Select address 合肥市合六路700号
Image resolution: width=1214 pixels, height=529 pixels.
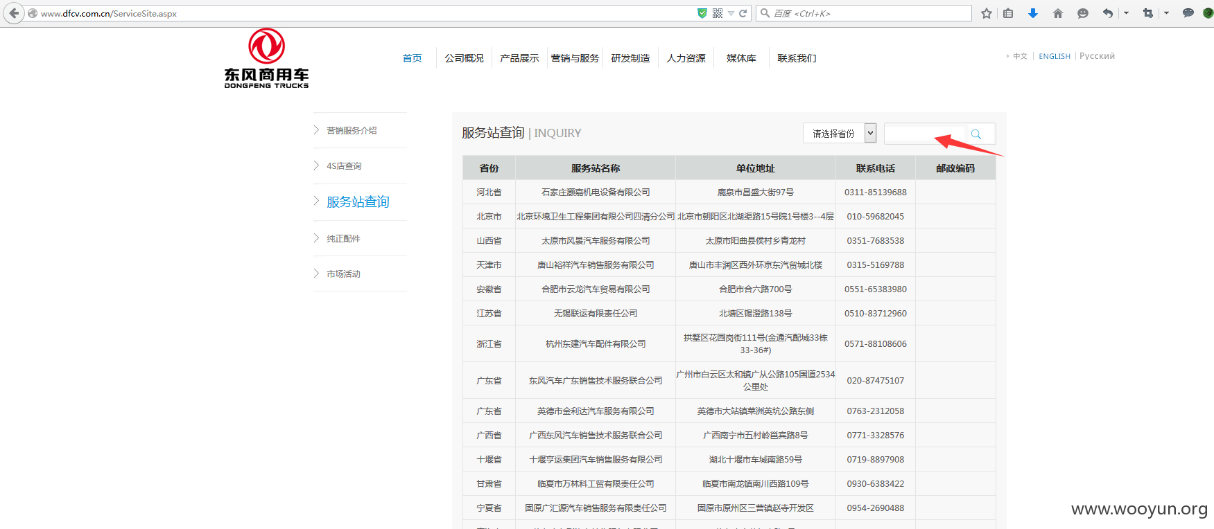pyautogui.click(x=756, y=289)
